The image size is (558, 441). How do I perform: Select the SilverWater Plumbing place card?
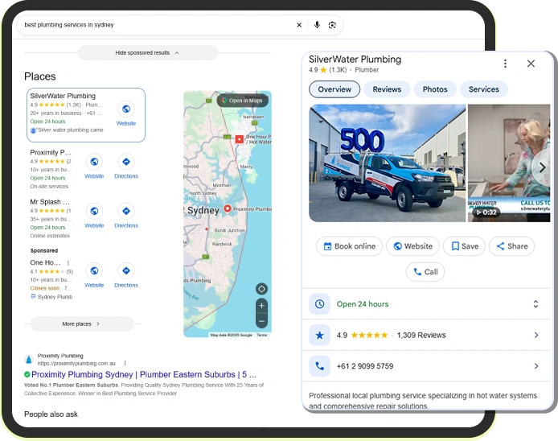pos(86,115)
